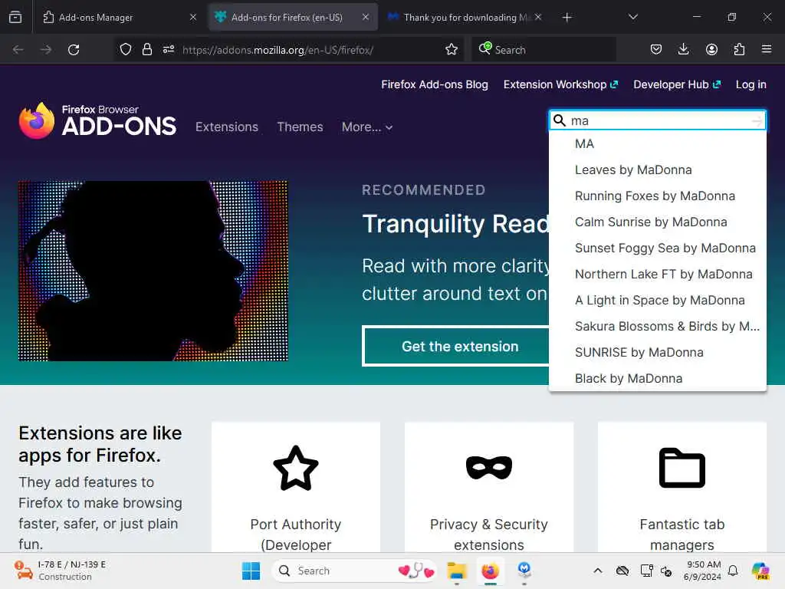
Task: Go forward with the forward arrow
Action: (45, 50)
